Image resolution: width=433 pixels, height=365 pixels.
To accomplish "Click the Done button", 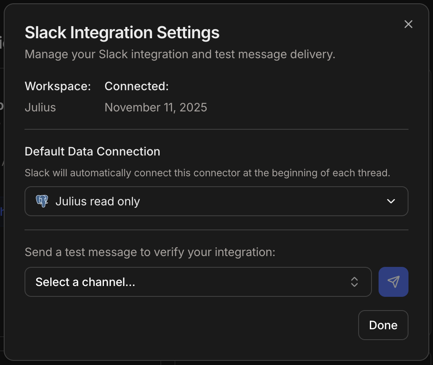I will (x=383, y=325).
